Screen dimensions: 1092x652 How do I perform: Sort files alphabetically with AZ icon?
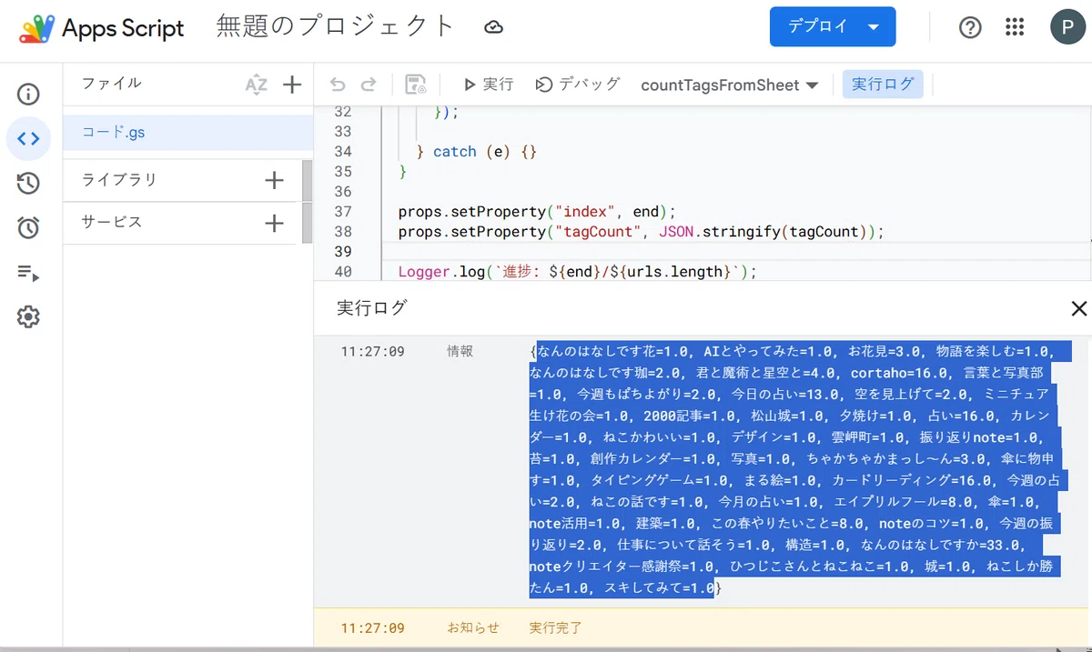(x=257, y=85)
